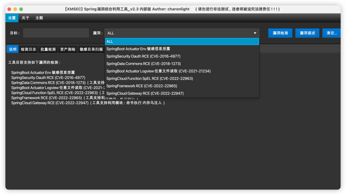
Task: Click SpringData Commons RCE line in description
Action: click(x=58, y=82)
